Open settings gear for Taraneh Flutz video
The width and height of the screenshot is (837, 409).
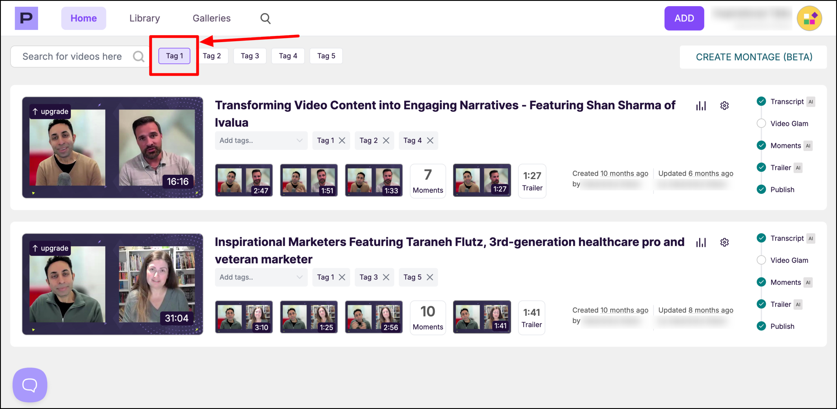[724, 242]
